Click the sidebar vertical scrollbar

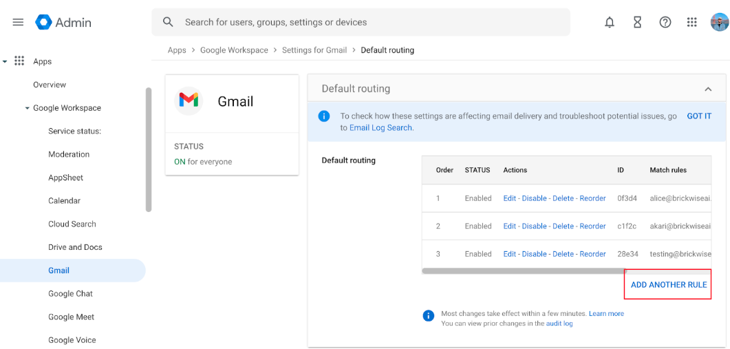pos(149,149)
